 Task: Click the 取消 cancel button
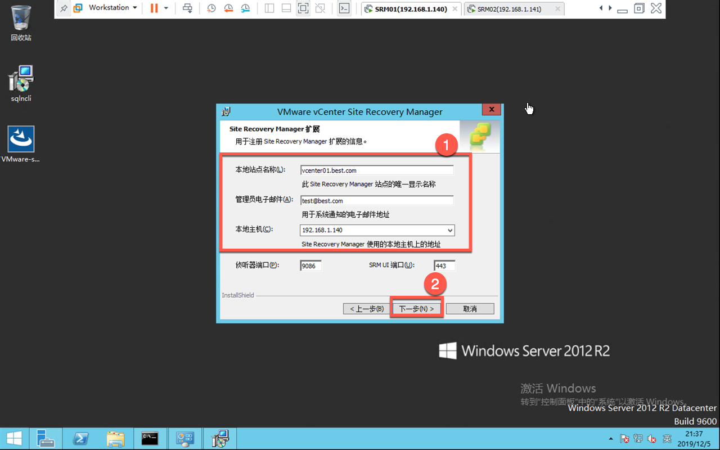(470, 309)
